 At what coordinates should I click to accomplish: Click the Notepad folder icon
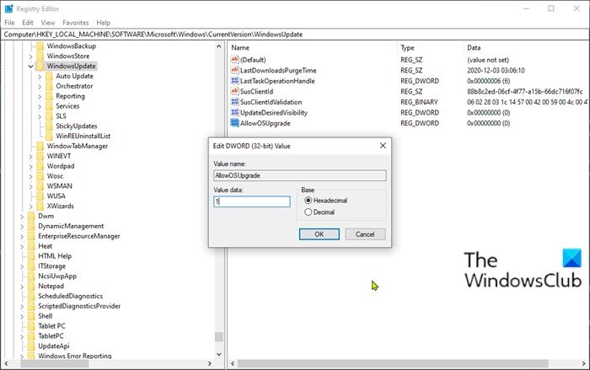[32, 286]
